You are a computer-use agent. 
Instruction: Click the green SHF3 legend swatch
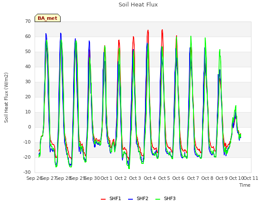pyautogui.click(x=158, y=199)
